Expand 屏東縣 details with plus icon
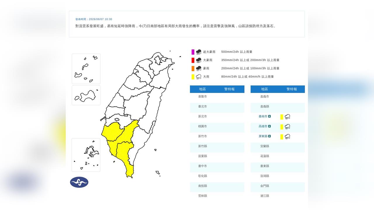Viewport: 374px width, 210px height. (x=269, y=136)
